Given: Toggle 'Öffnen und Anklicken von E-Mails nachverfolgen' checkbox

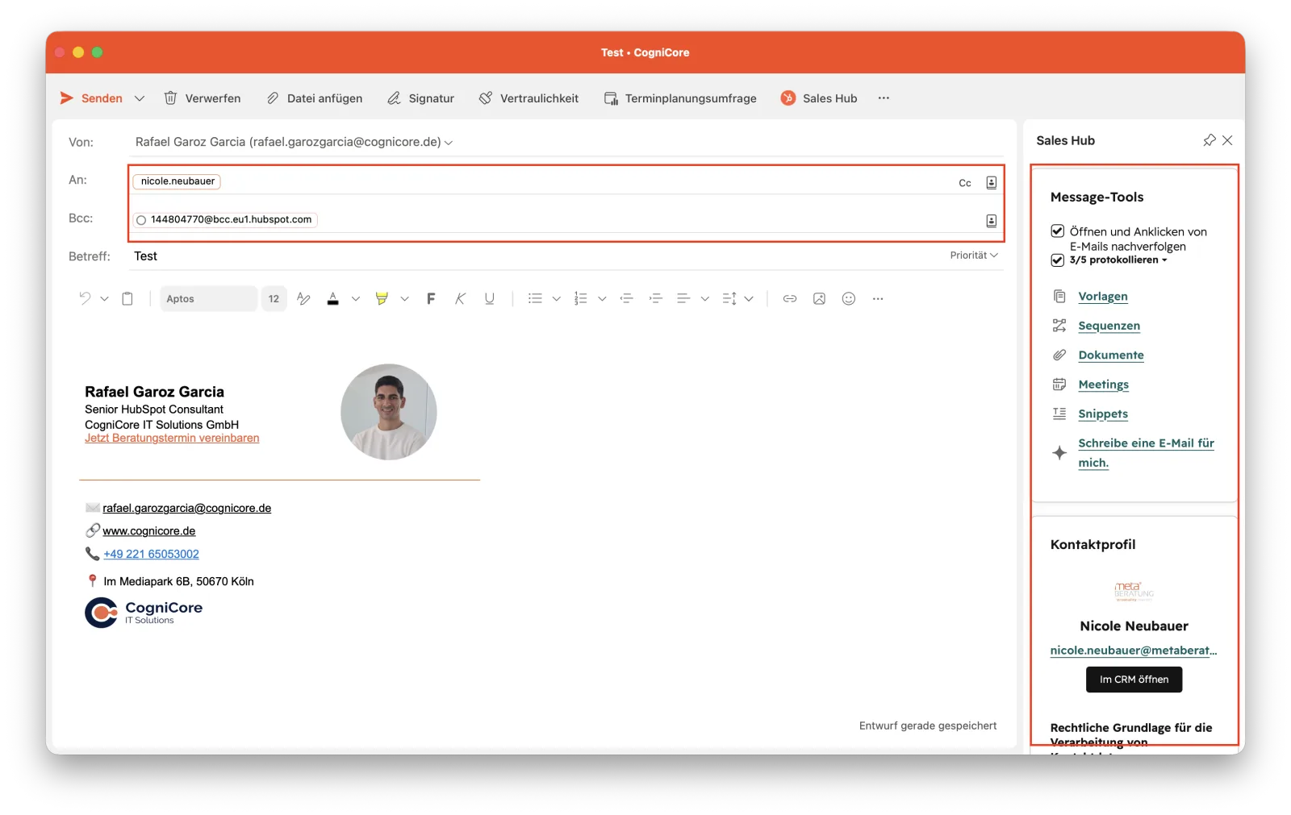Looking at the screenshot, I should (x=1058, y=231).
